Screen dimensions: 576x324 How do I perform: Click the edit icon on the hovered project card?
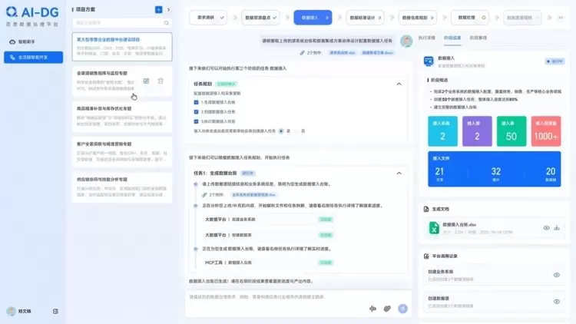(x=146, y=81)
